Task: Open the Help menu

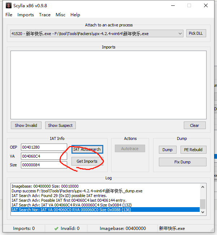Action: coord(75,15)
